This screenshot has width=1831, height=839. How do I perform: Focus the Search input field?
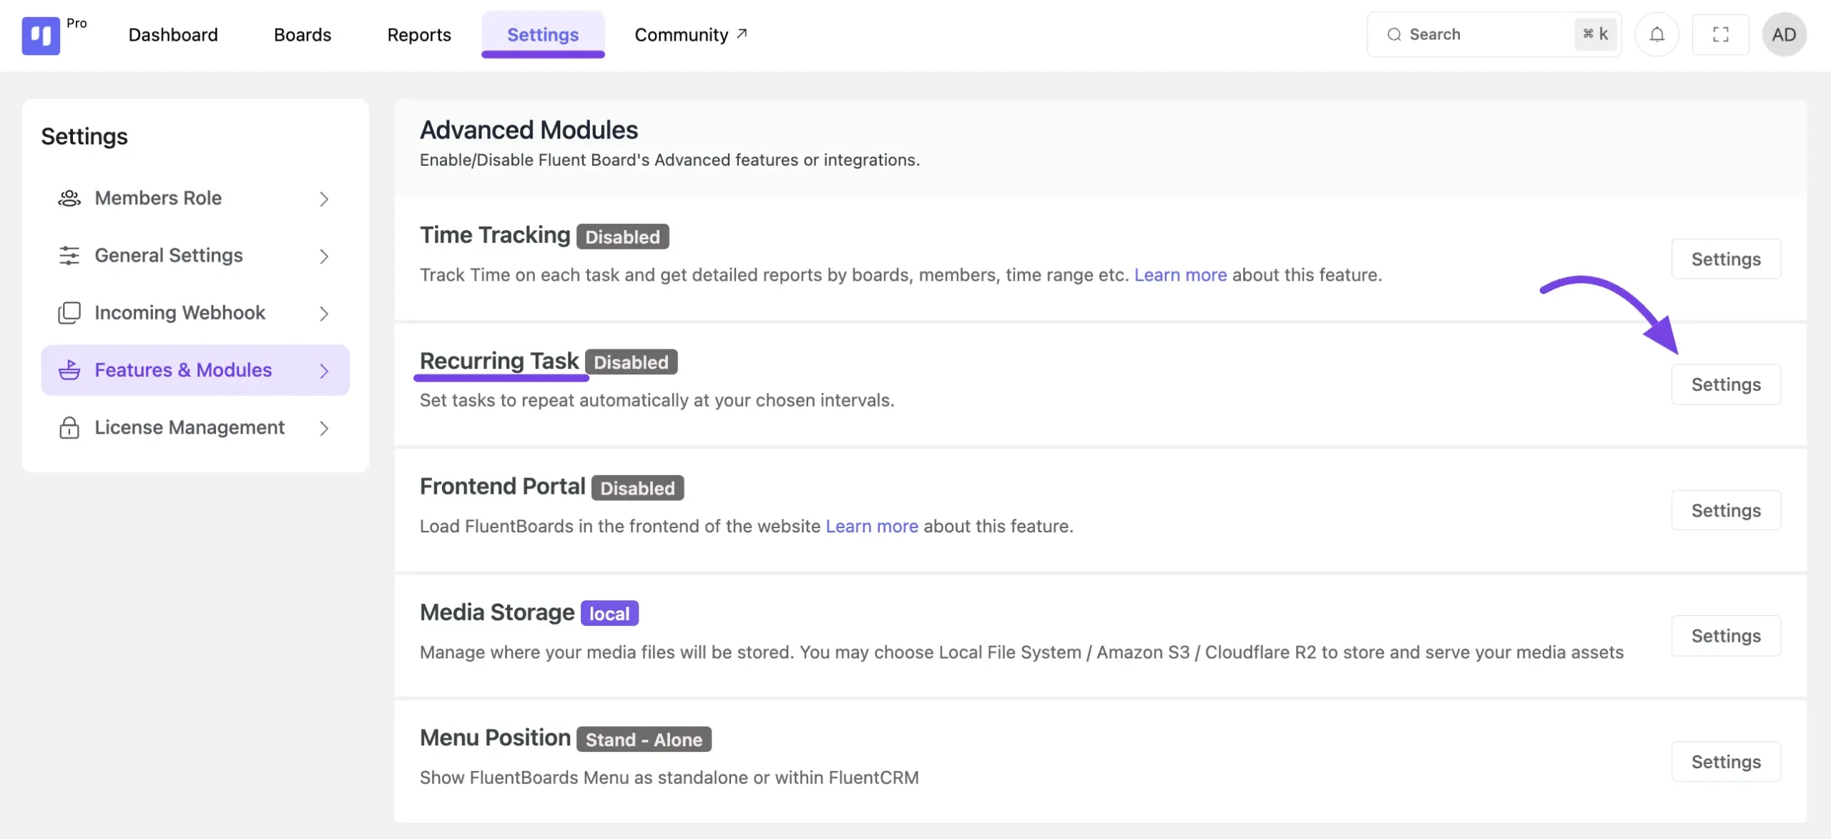pyautogui.click(x=1493, y=34)
